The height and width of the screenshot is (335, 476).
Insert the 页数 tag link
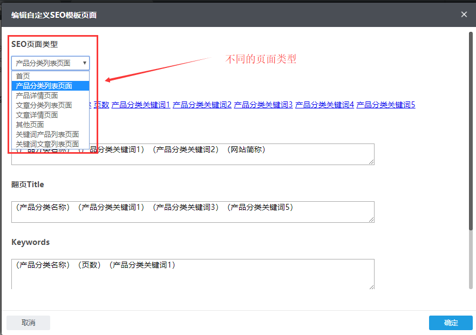point(101,105)
